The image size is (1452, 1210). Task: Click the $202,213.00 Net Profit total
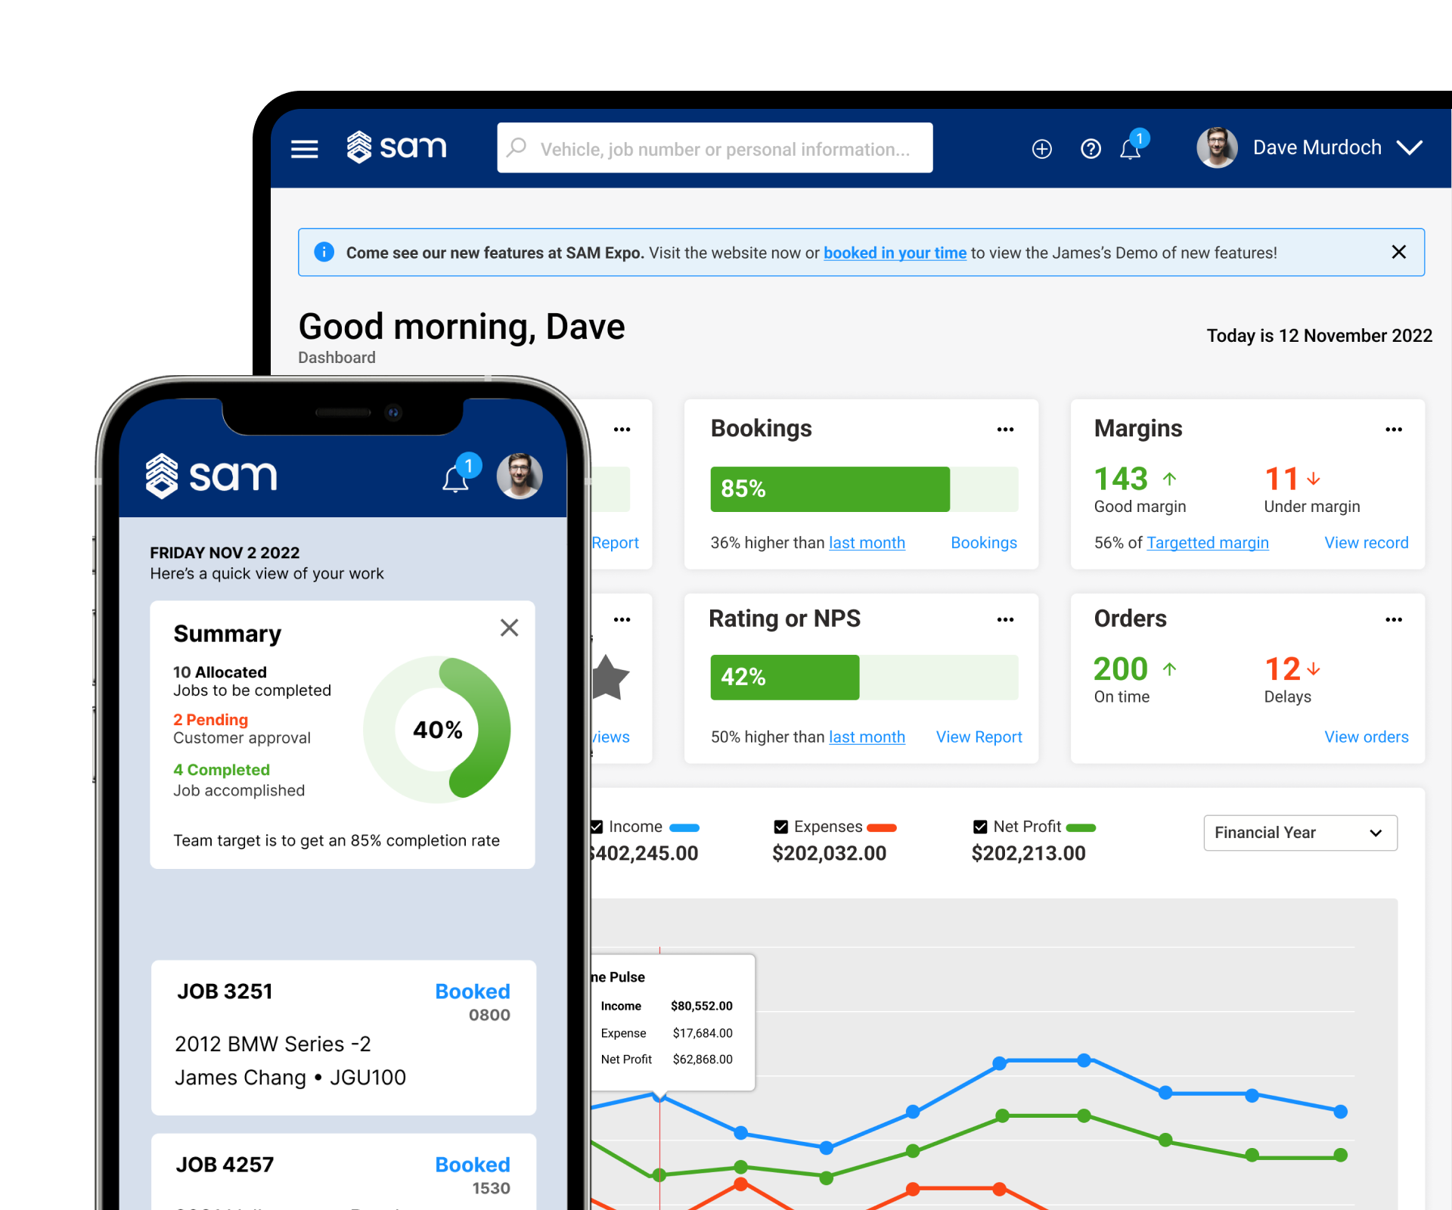click(1028, 854)
